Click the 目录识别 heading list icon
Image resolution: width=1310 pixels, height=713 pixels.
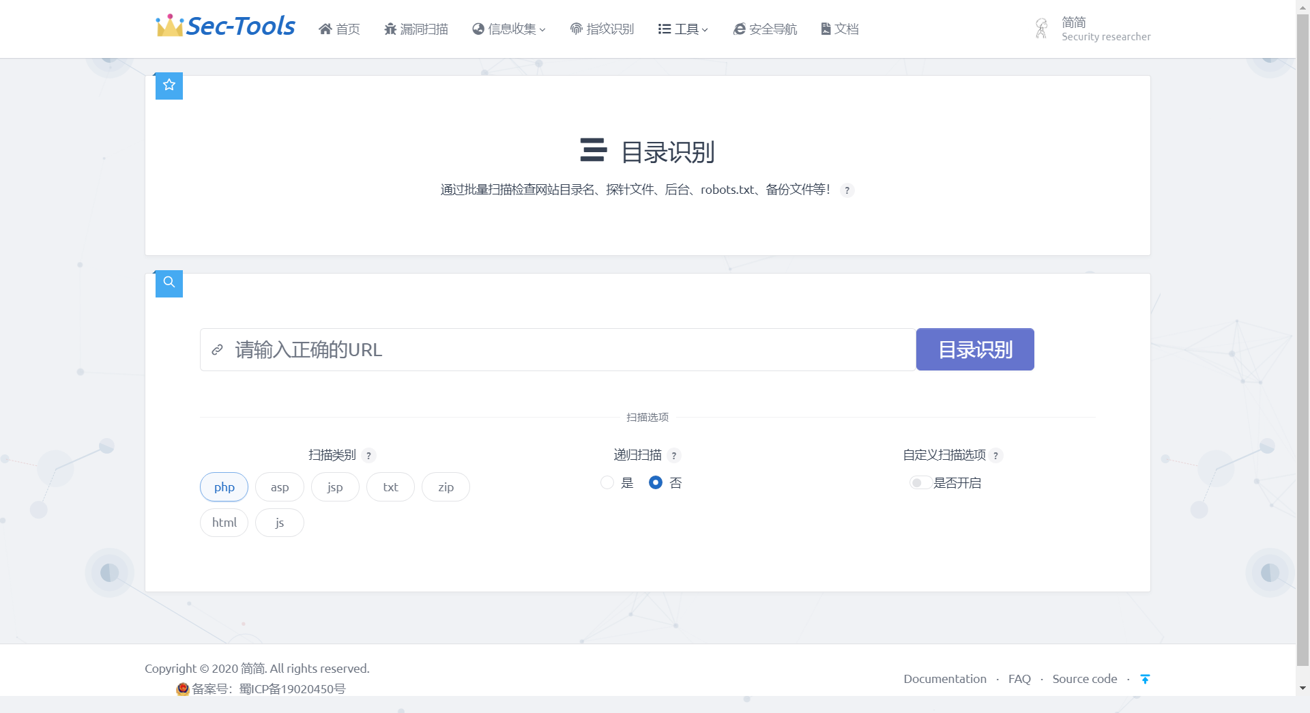click(593, 150)
